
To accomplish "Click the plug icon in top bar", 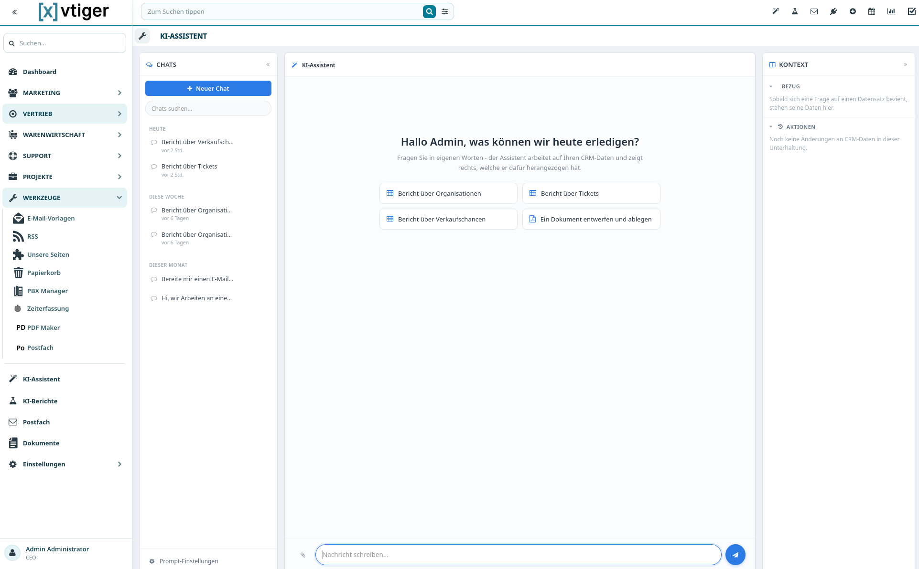I will (x=833, y=11).
